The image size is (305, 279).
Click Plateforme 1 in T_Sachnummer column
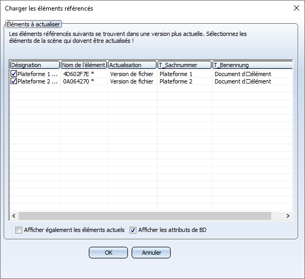(x=176, y=74)
